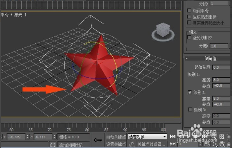Toggle key mode button left of frame field
The height and width of the screenshot is (148, 232).
(173, 144)
